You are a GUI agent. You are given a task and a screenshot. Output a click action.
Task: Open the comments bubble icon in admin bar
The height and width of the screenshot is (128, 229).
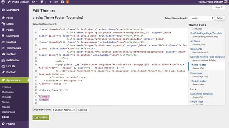click(x=42, y=2)
